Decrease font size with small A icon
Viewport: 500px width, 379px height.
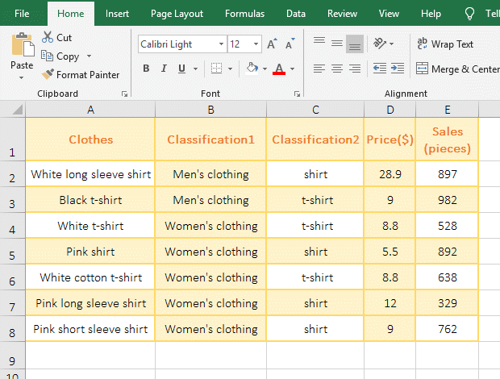(x=290, y=44)
